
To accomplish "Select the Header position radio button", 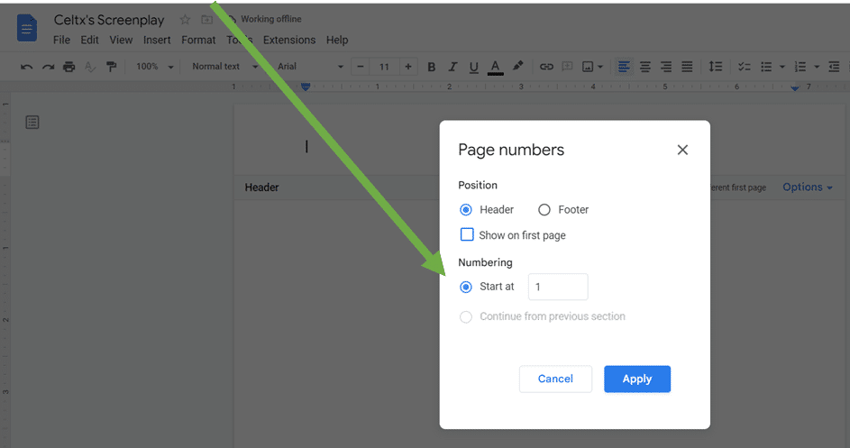I will (x=466, y=210).
